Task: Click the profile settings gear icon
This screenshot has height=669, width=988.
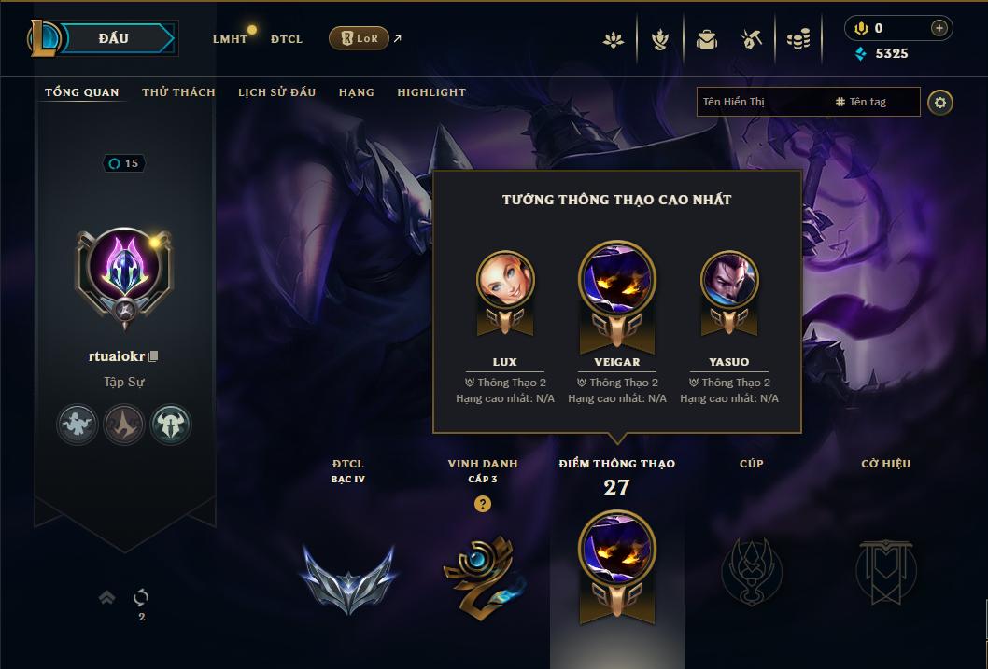Action: [940, 102]
